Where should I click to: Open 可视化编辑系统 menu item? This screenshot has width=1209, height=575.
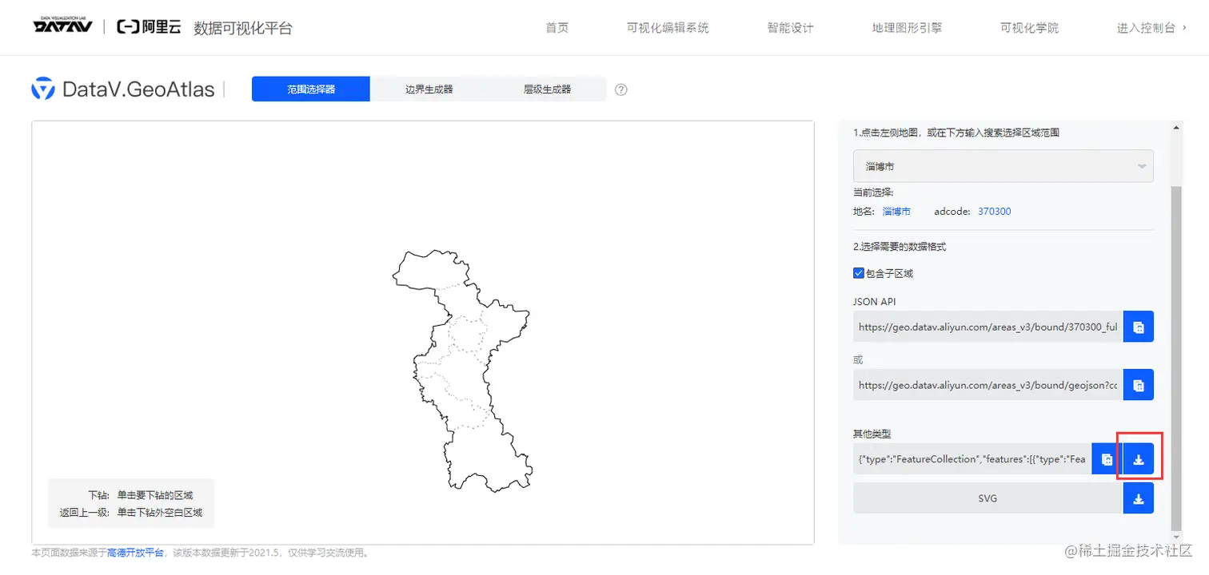(x=668, y=28)
